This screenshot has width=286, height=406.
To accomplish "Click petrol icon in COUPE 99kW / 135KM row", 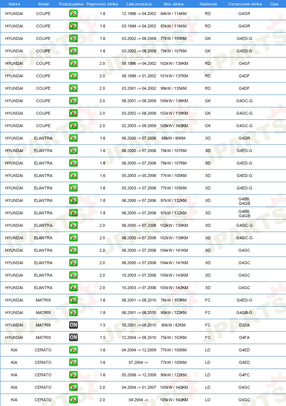I will coord(74,88).
